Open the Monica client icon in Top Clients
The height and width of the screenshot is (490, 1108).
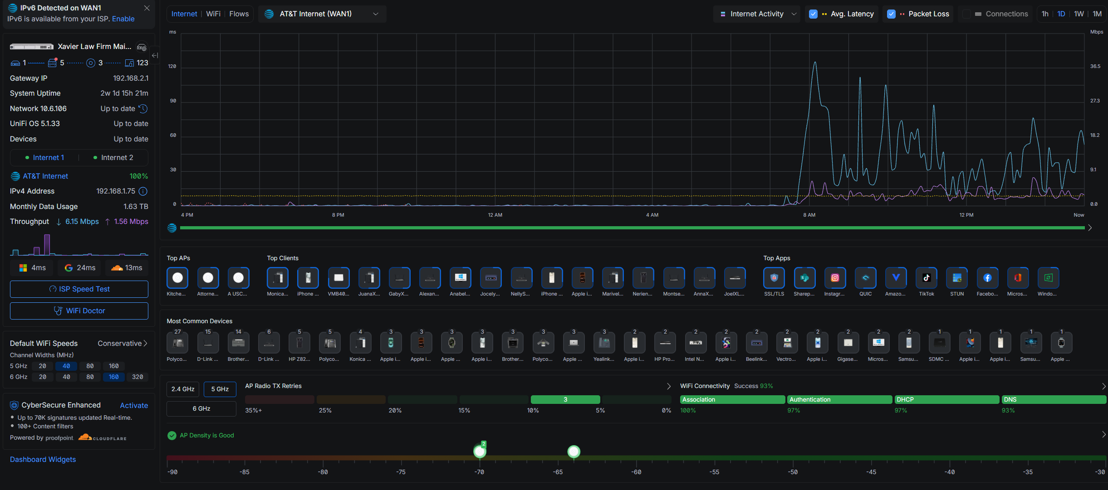278,278
